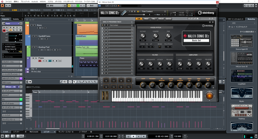The image size is (258, 139).
Task: Open the lower zone settings gear icon
Action: point(91,132)
